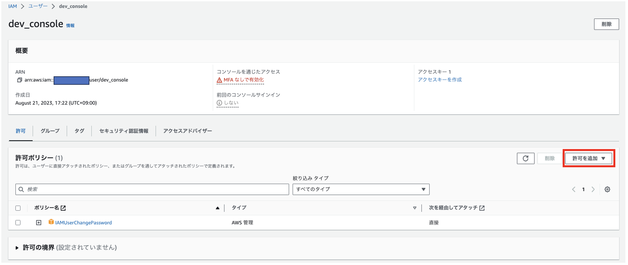628x265 pixels.
Task: Click the アクセスキーを作成 link
Action: coord(439,80)
